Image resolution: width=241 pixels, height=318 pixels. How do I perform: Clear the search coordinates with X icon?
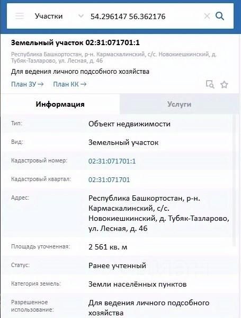point(207,16)
